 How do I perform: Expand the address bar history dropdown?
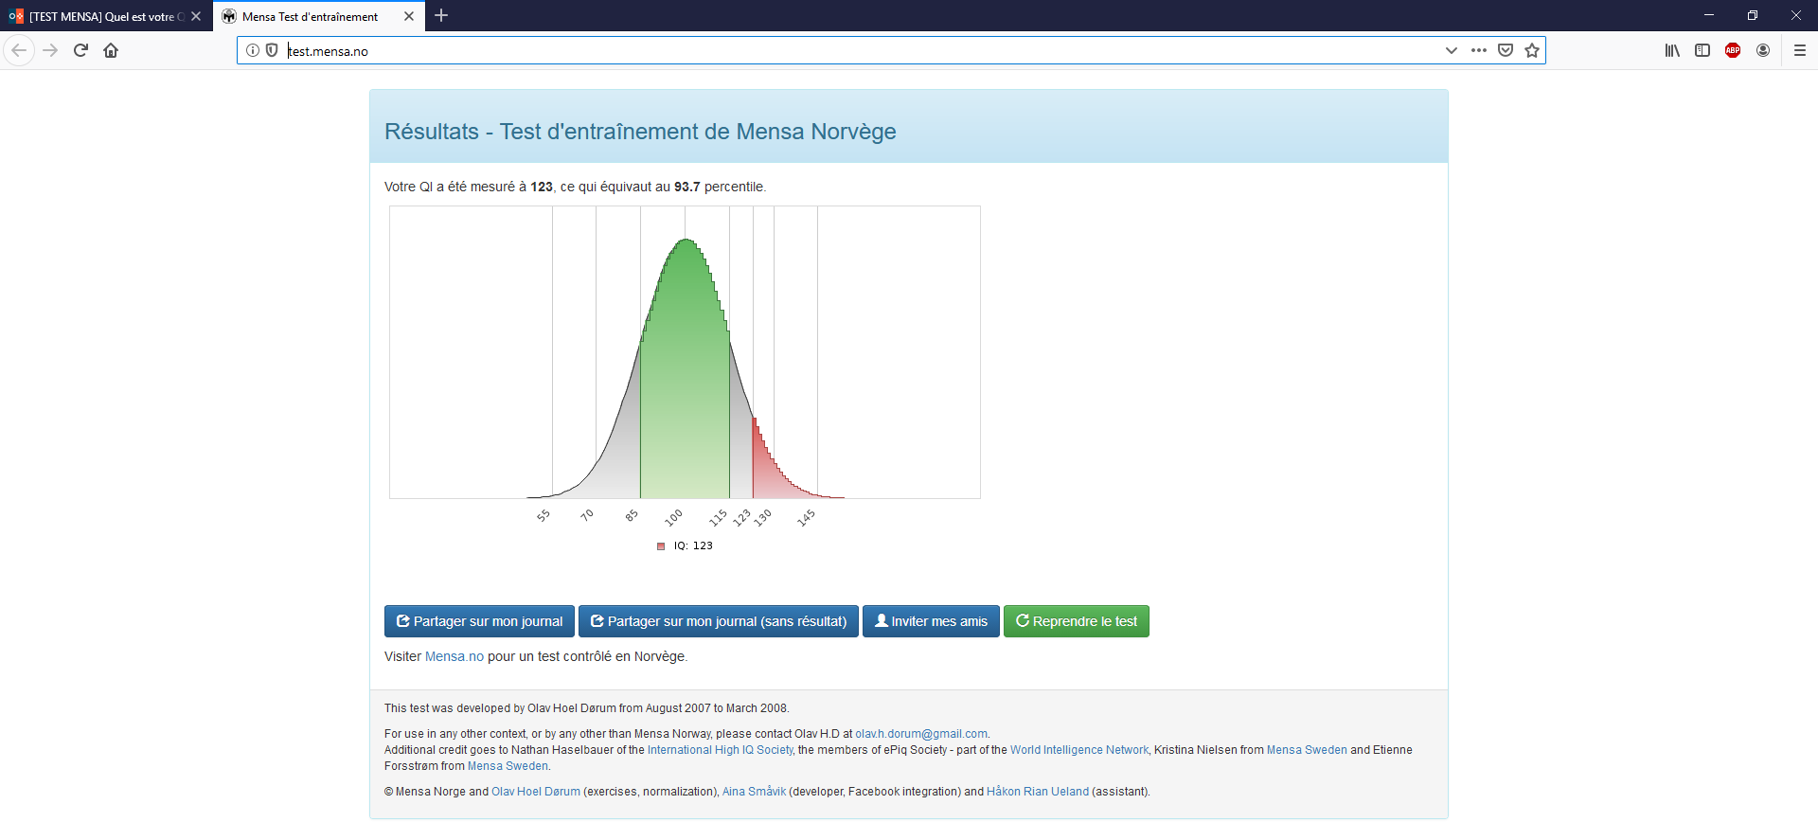point(1452,50)
